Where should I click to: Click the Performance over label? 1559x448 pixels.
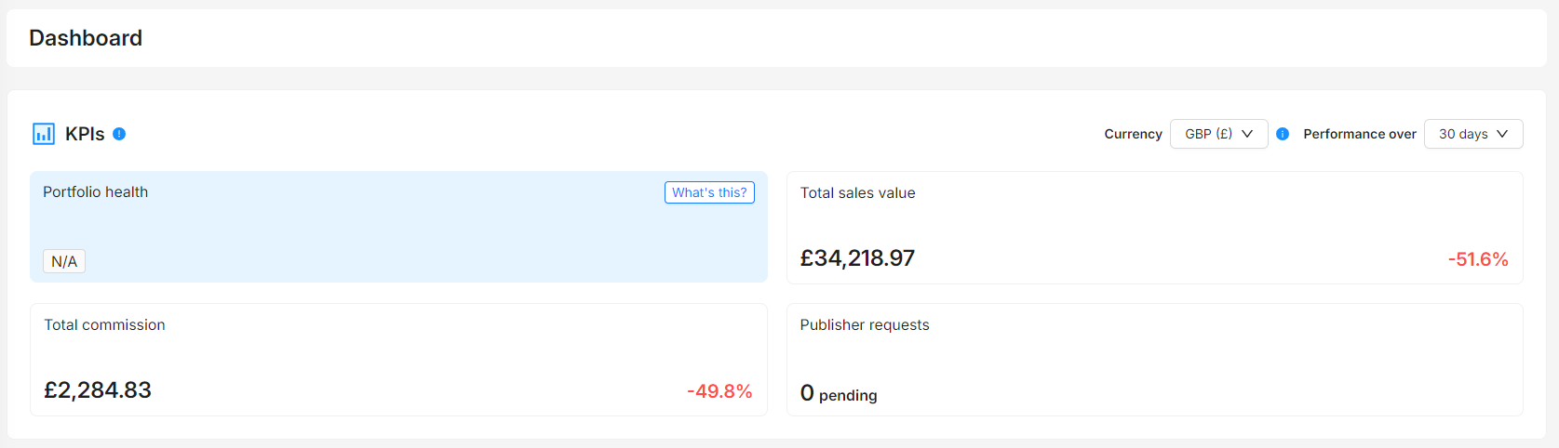1359,134
